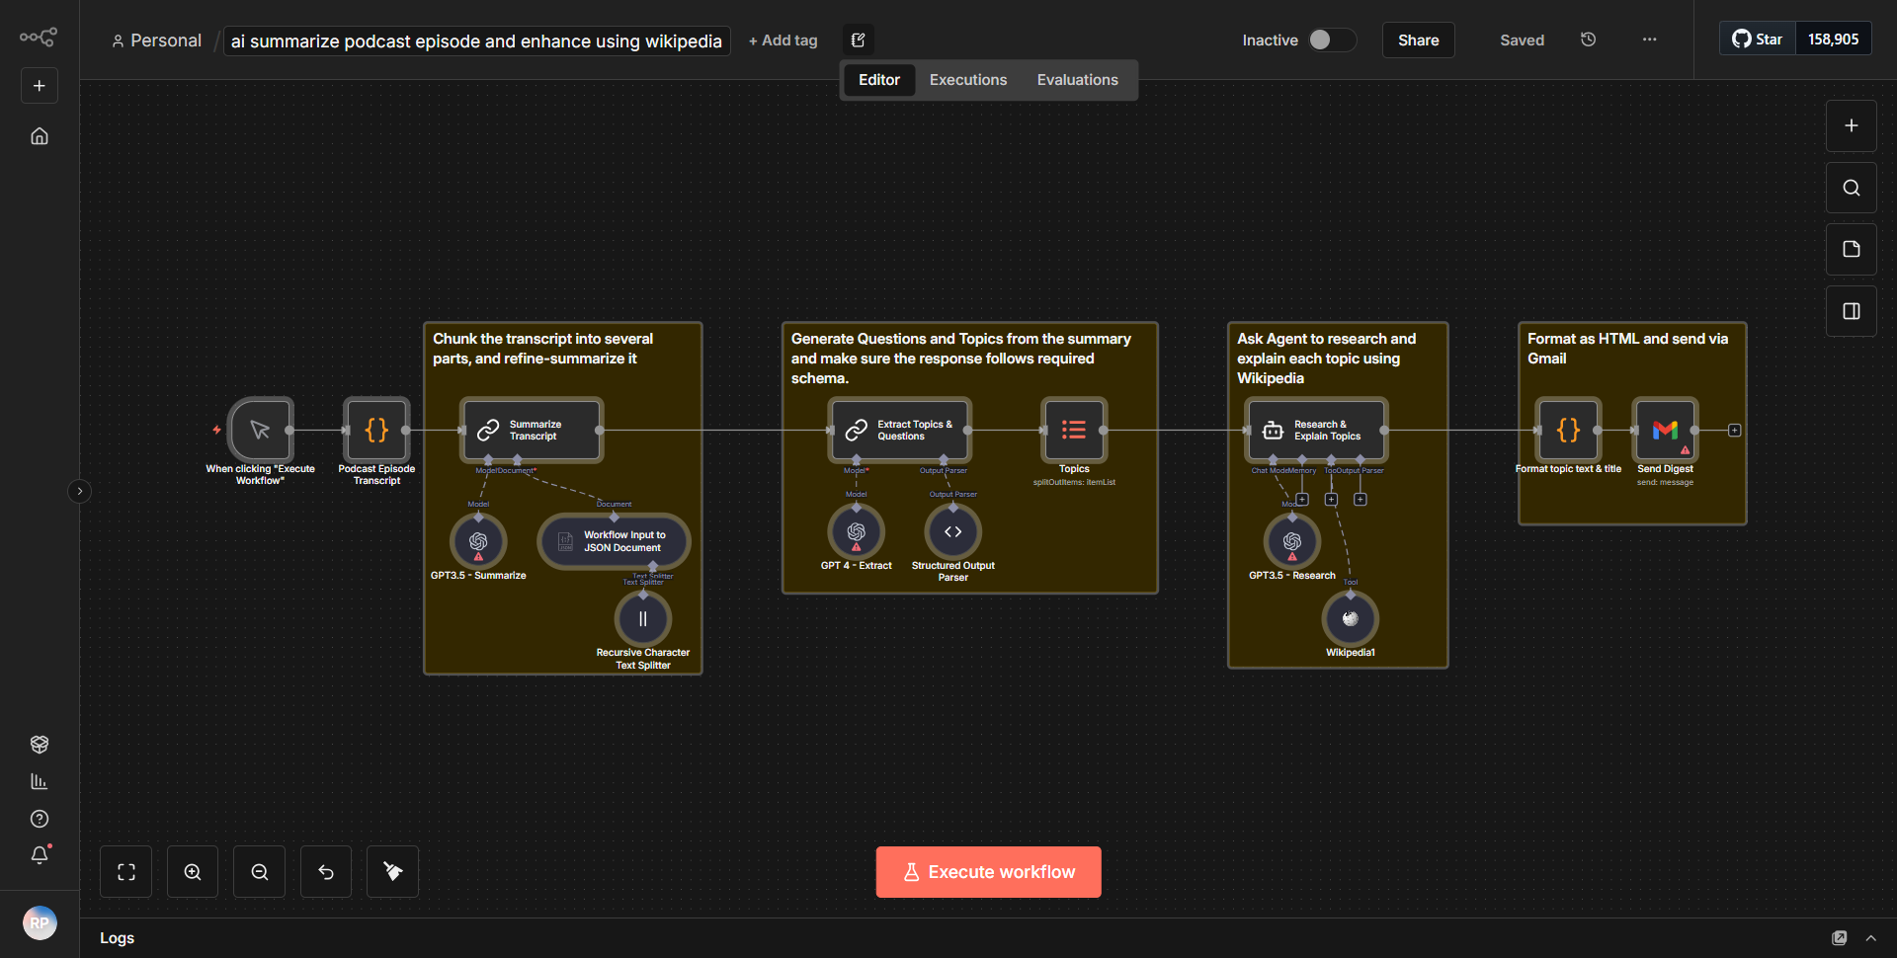Open the templates cube icon in sidebar

click(40, 744)
